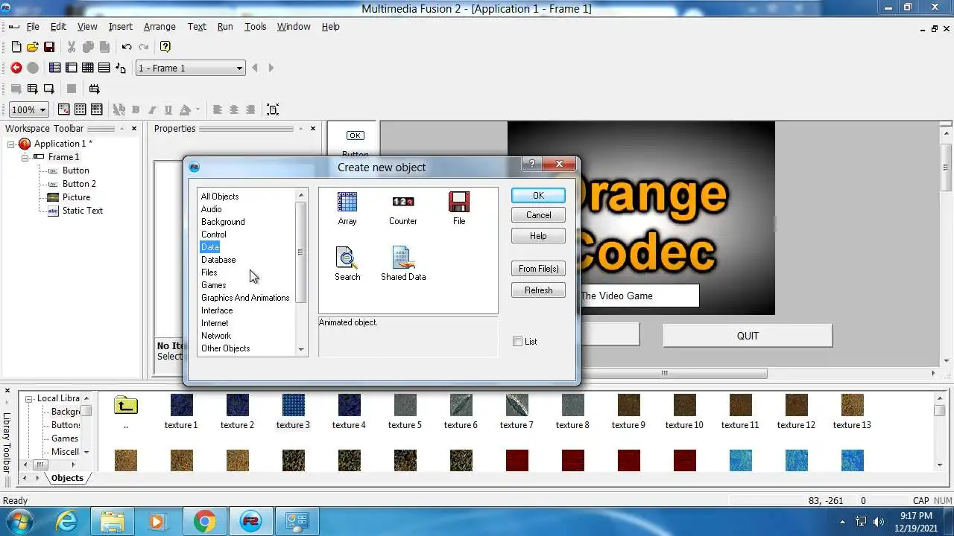Select the Games category in list

pyautogui.click(x=214, y=285)
